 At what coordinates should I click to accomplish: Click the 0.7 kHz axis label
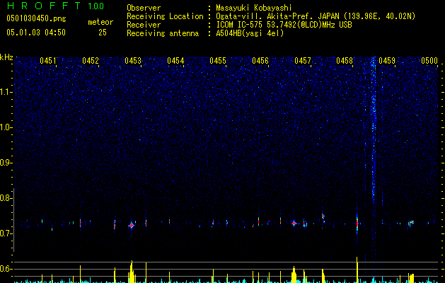tap(6, 233)
